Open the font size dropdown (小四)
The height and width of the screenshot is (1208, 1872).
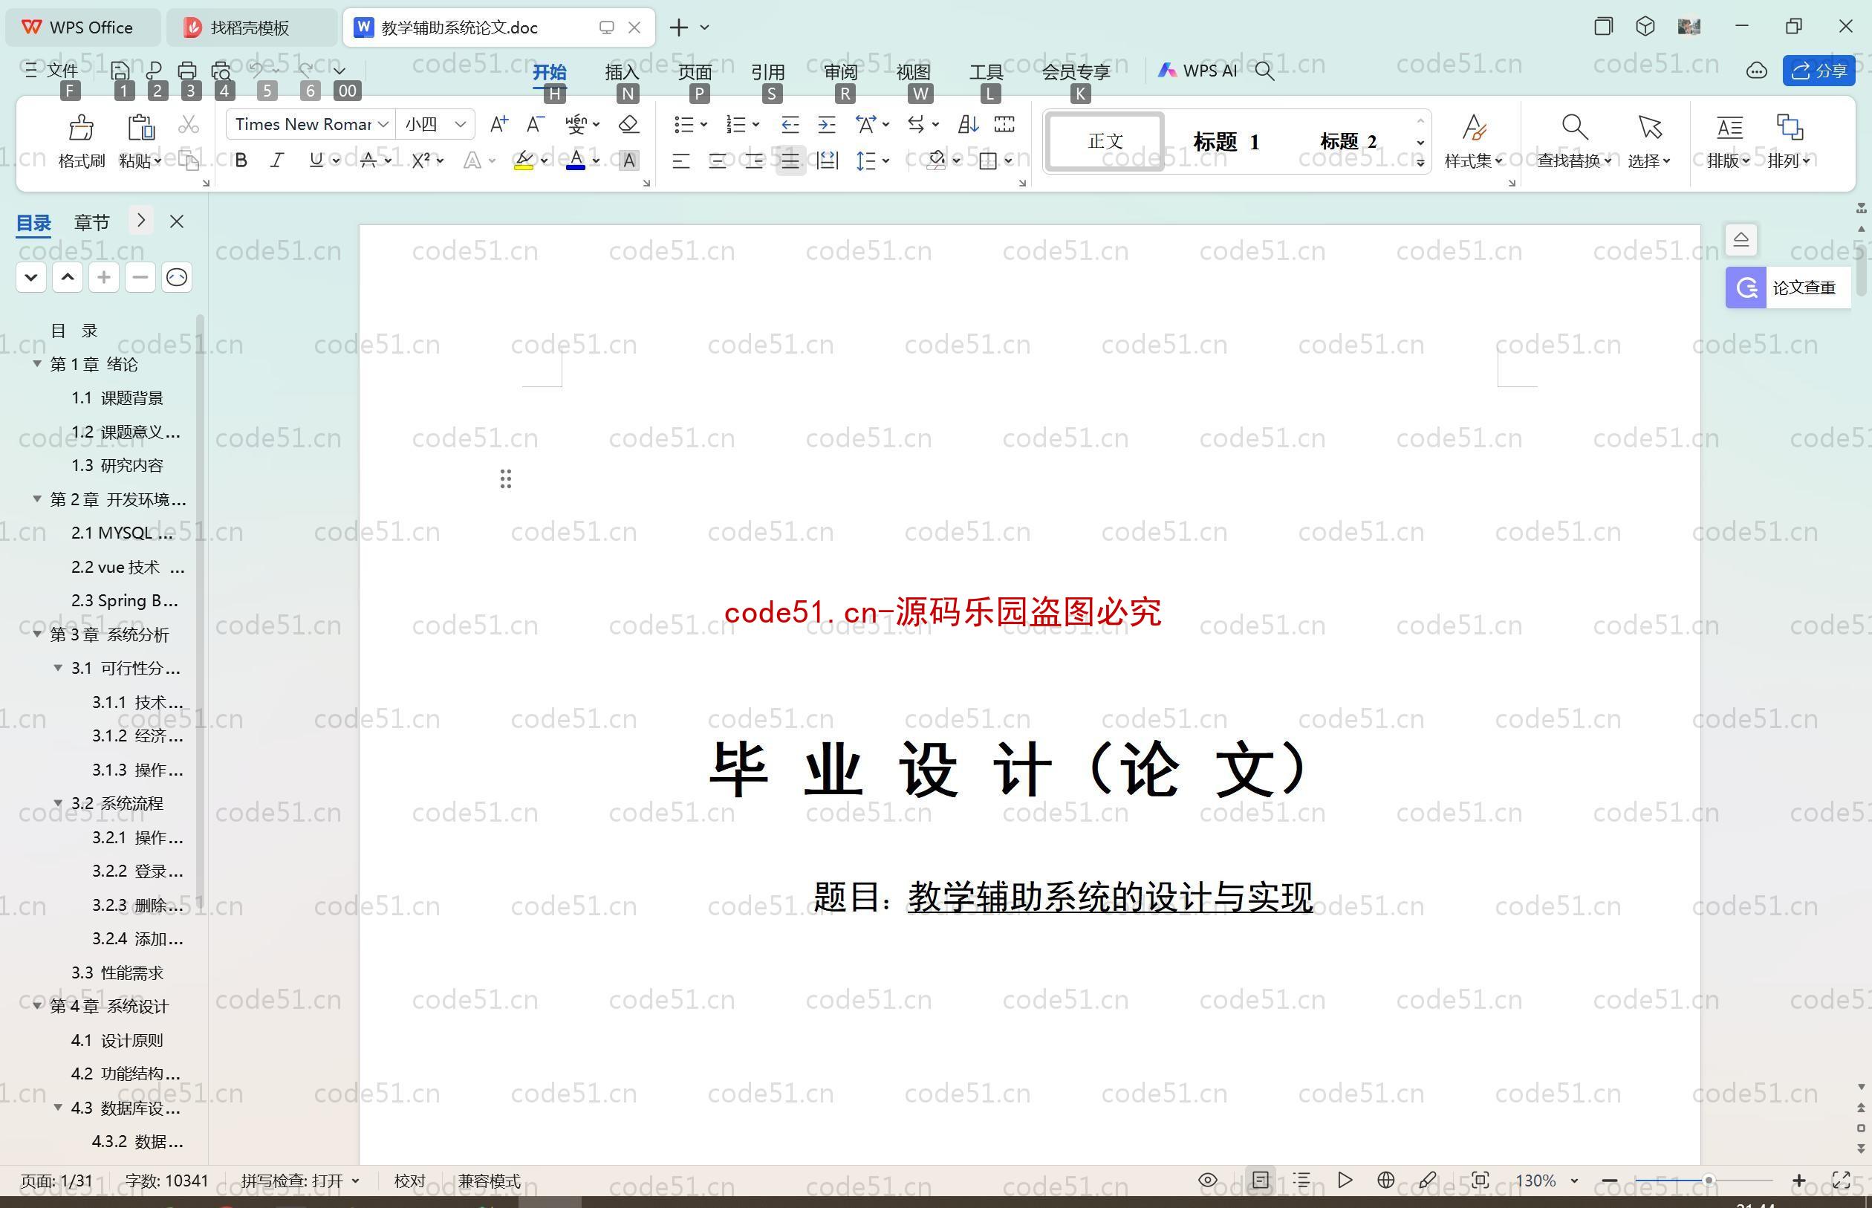click(x=461, y=124)
